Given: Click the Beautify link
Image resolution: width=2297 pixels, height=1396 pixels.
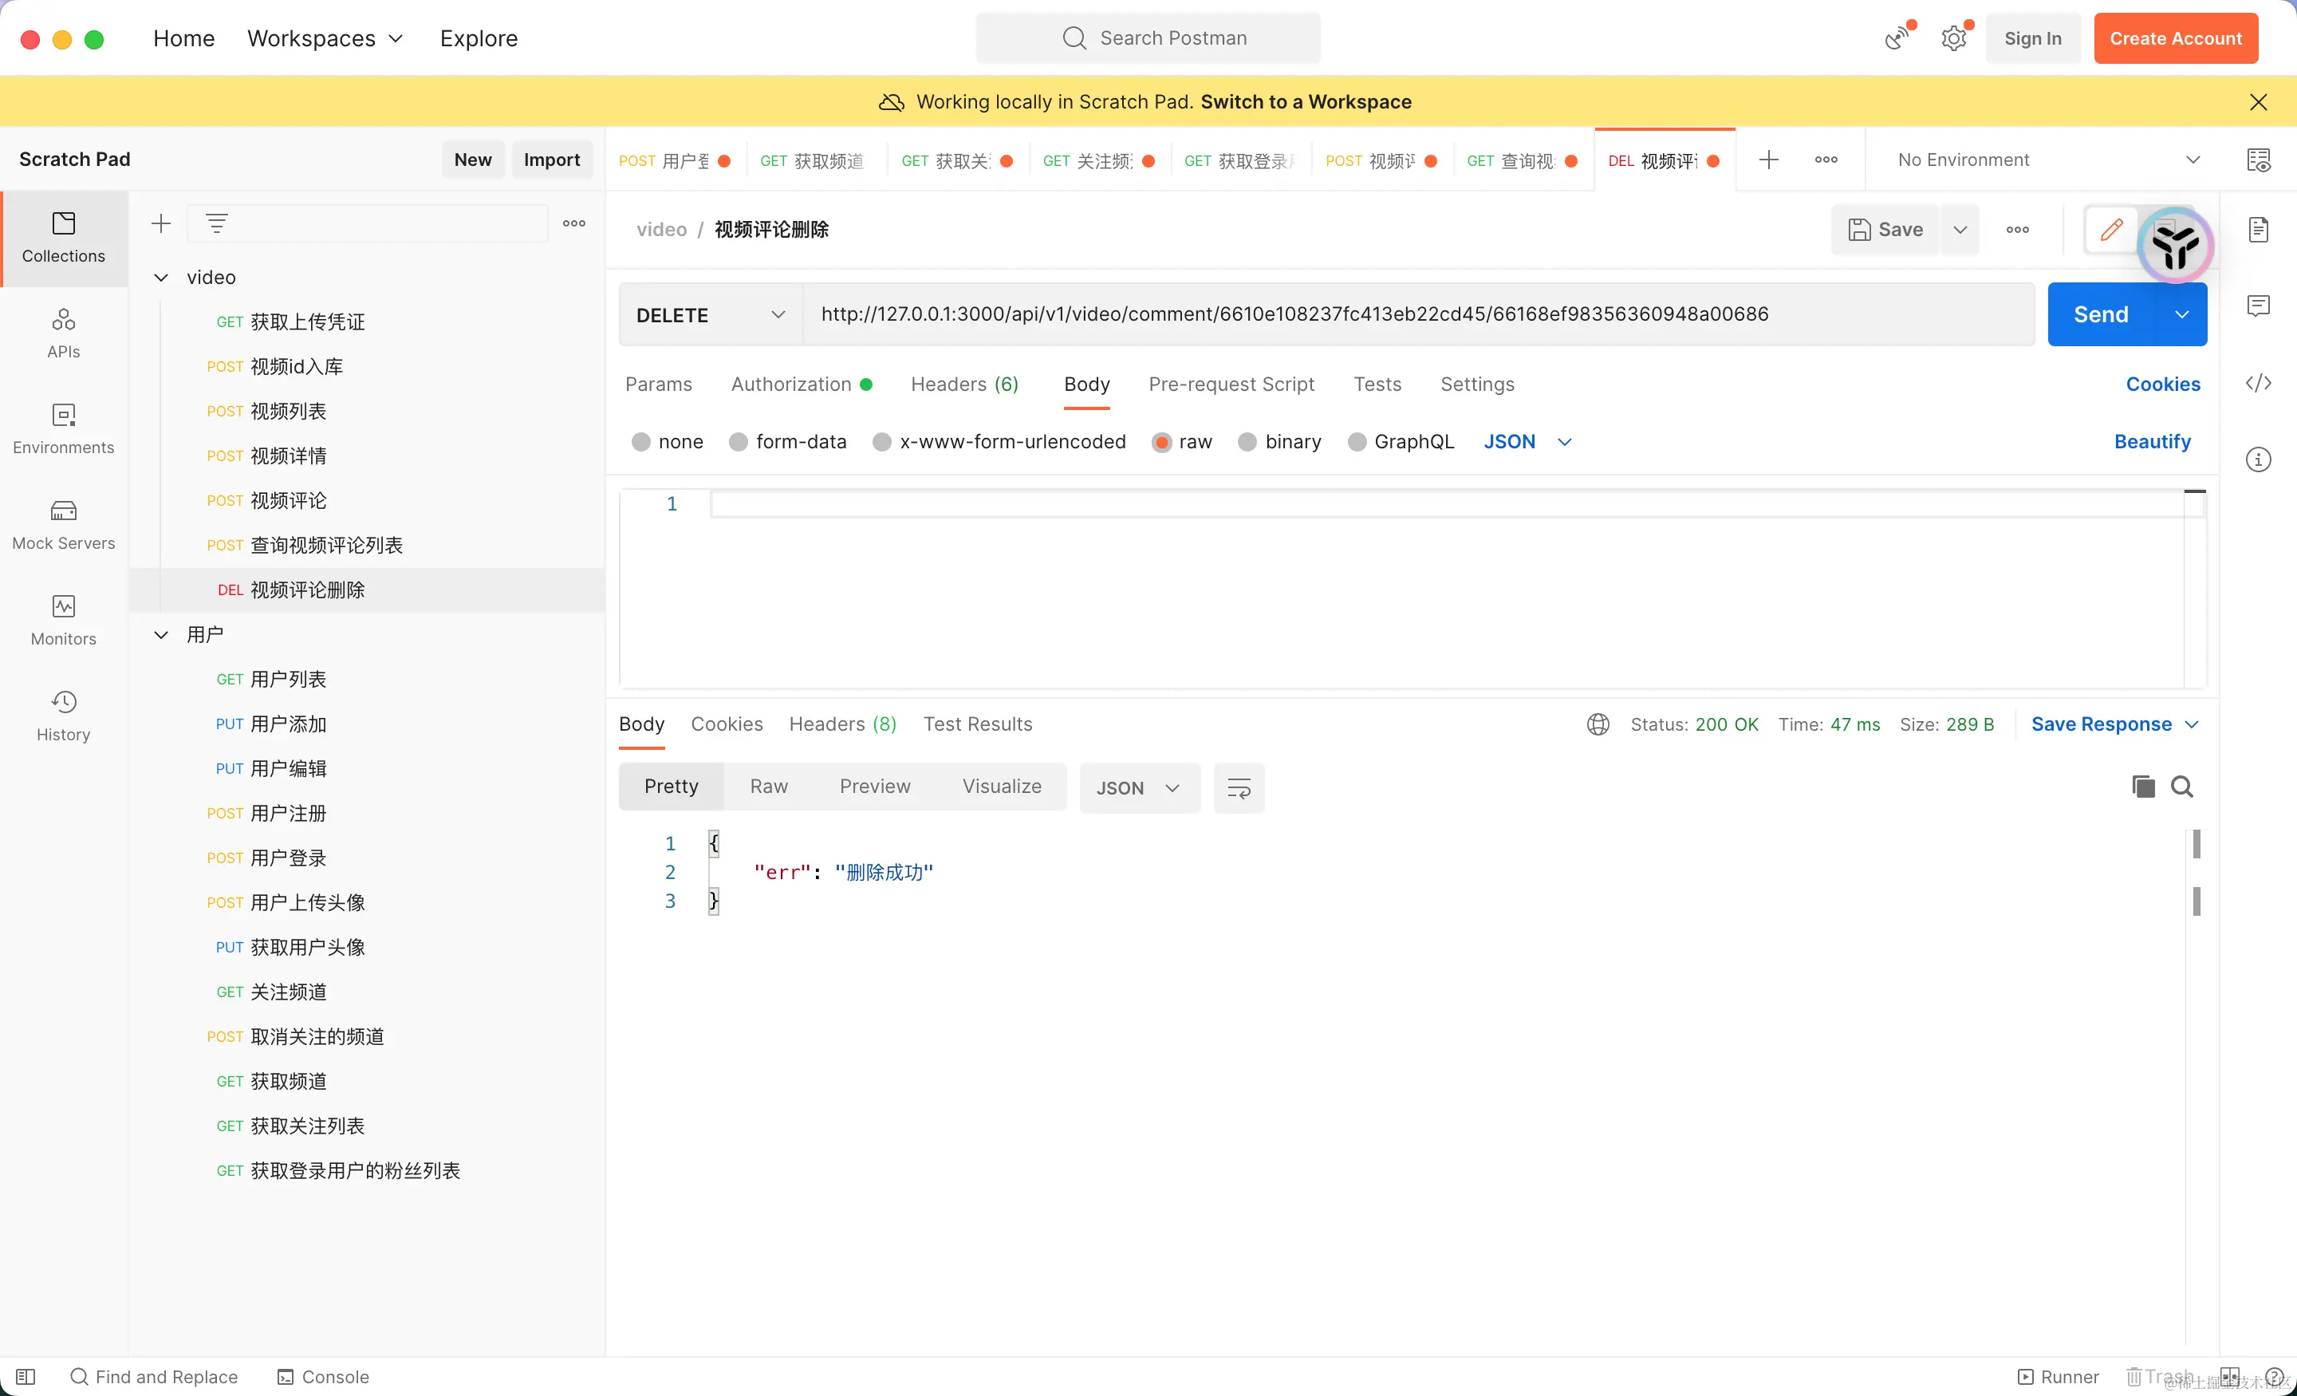Looking at the screenshot, I should pyautogui.click(x=2152, y=442).
